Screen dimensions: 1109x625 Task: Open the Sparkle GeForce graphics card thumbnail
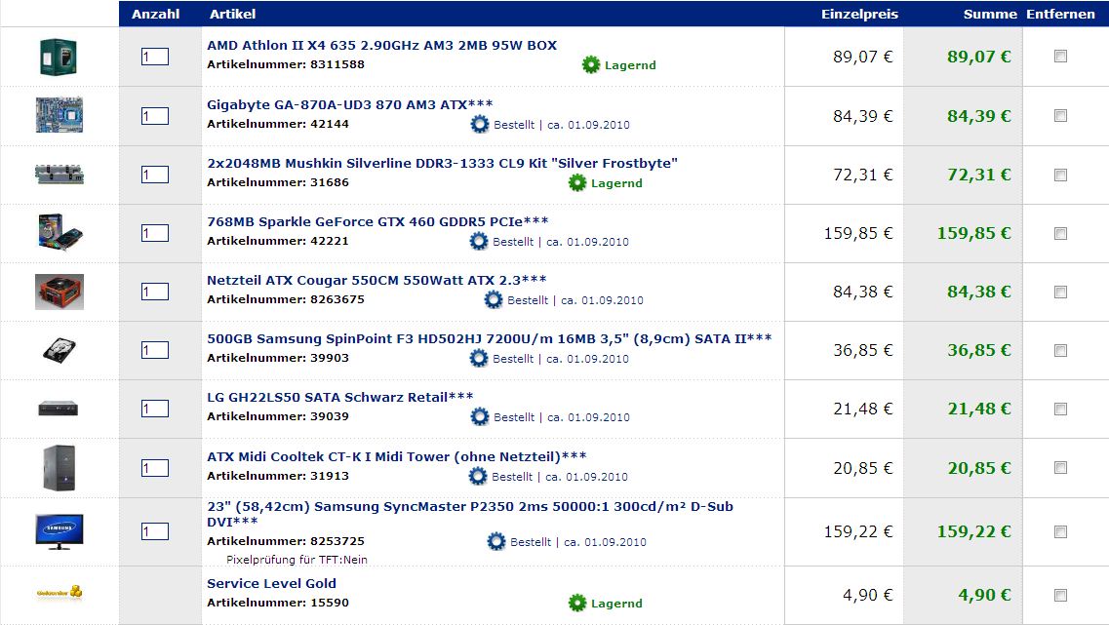(x=59, y=233)
